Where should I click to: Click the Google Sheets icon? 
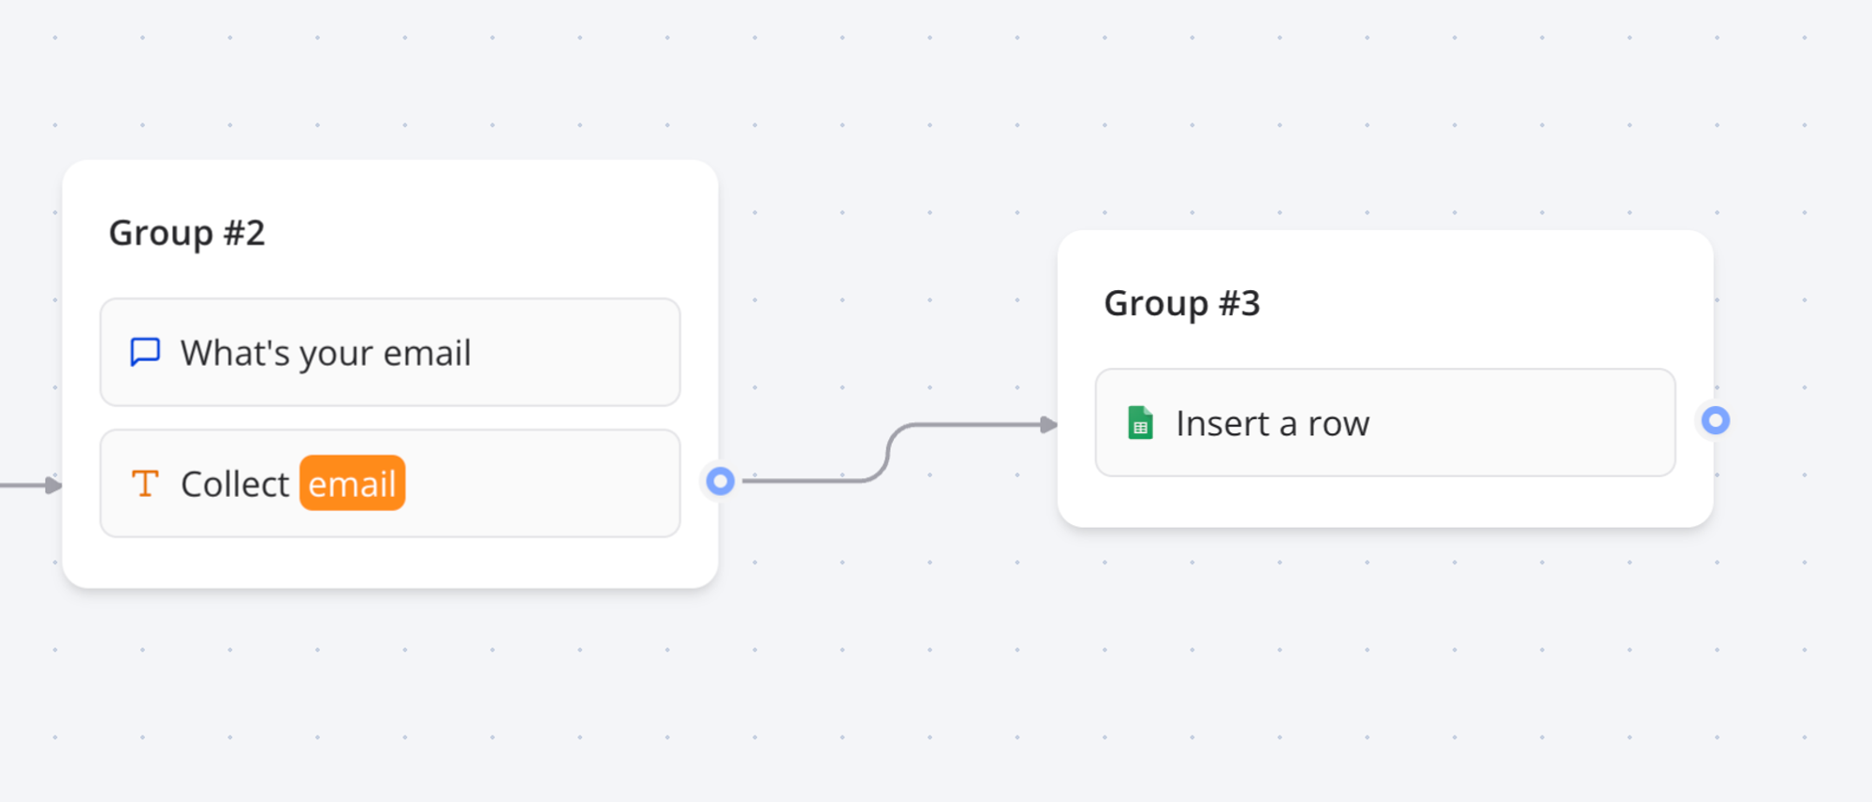1140,423
